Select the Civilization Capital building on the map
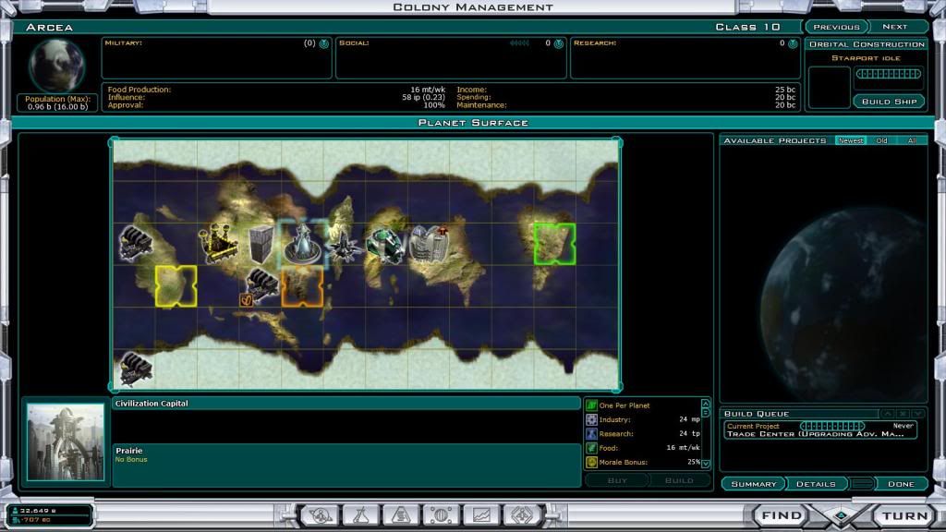 302,244
